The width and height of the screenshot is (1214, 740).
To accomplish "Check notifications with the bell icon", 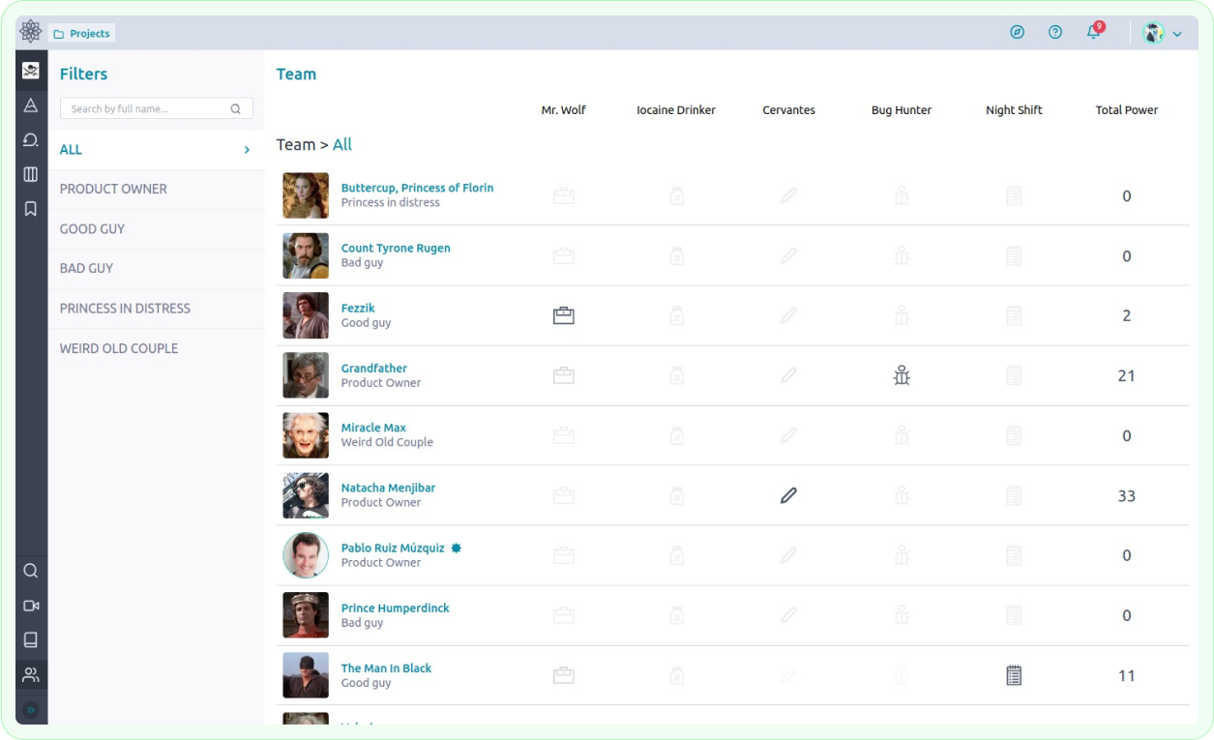I will 1092,32.
